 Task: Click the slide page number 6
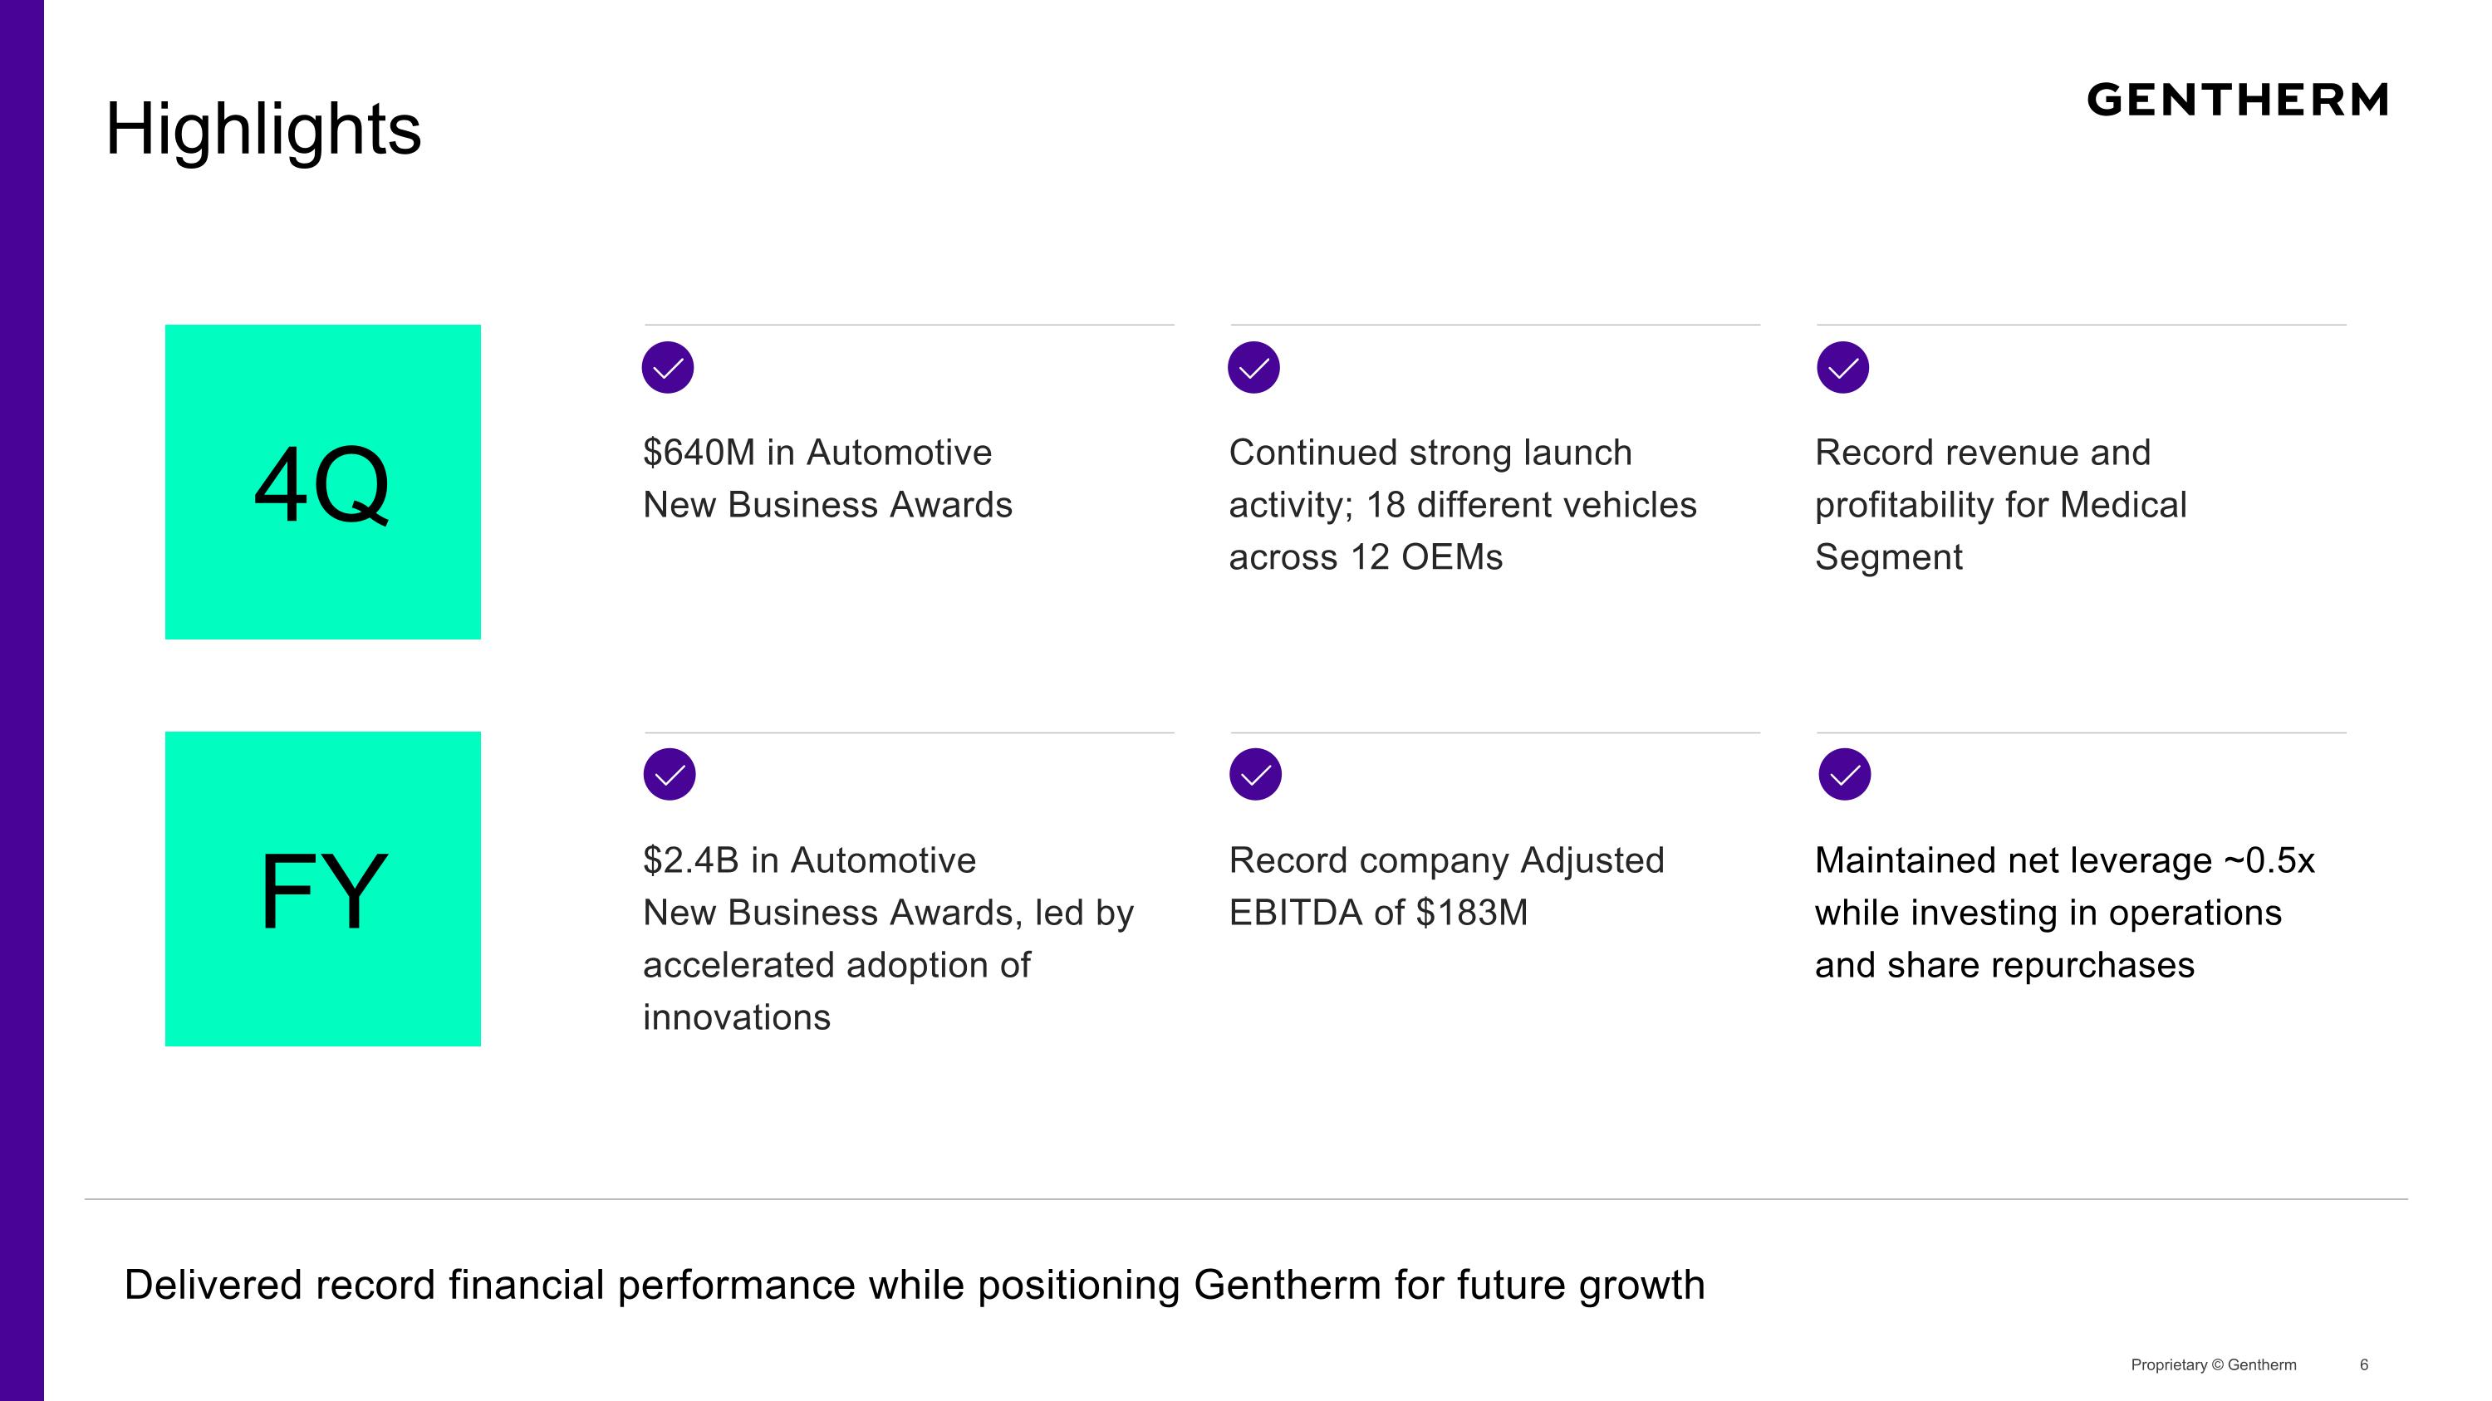coord(2363,1364)
